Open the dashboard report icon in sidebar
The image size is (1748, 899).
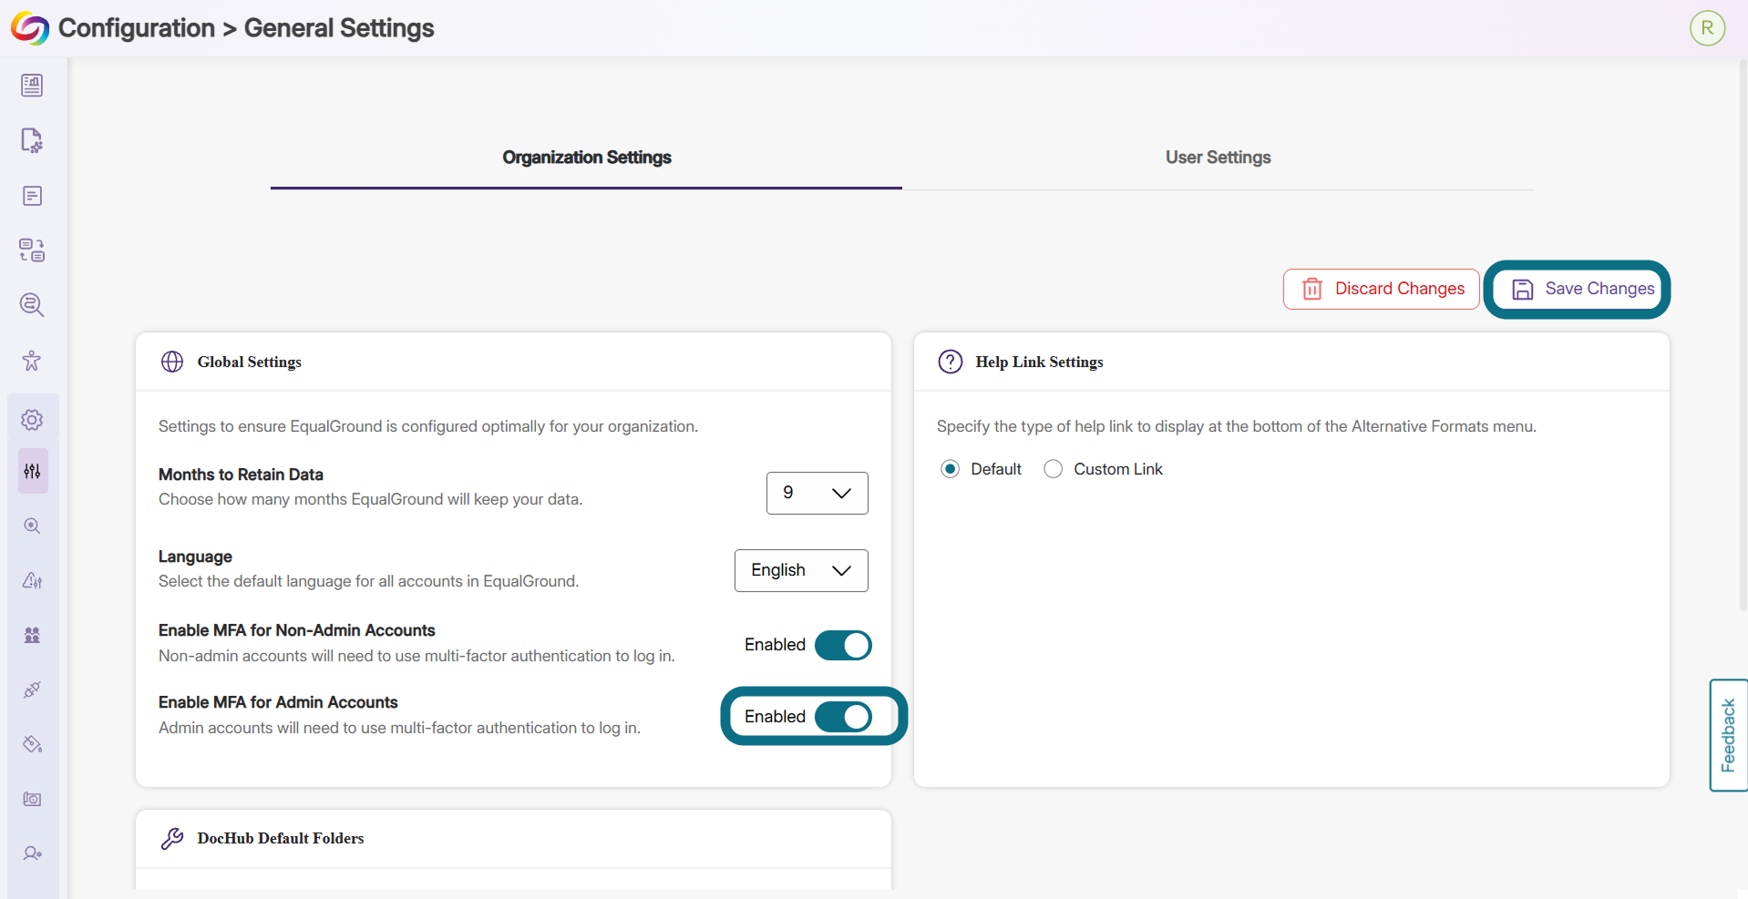click(32, 86)
